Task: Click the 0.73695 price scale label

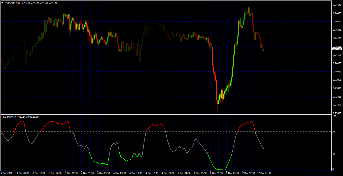Action: coord(337,113)
